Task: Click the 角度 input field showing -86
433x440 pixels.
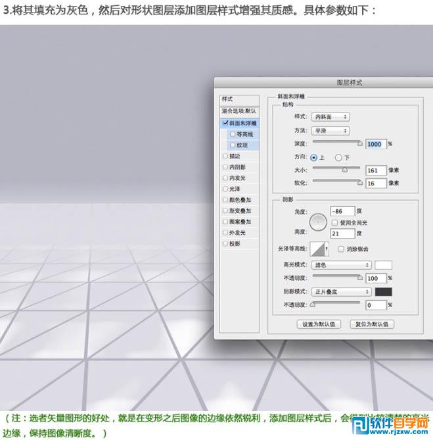Action: pyautogui.click(x=342, y=211)
